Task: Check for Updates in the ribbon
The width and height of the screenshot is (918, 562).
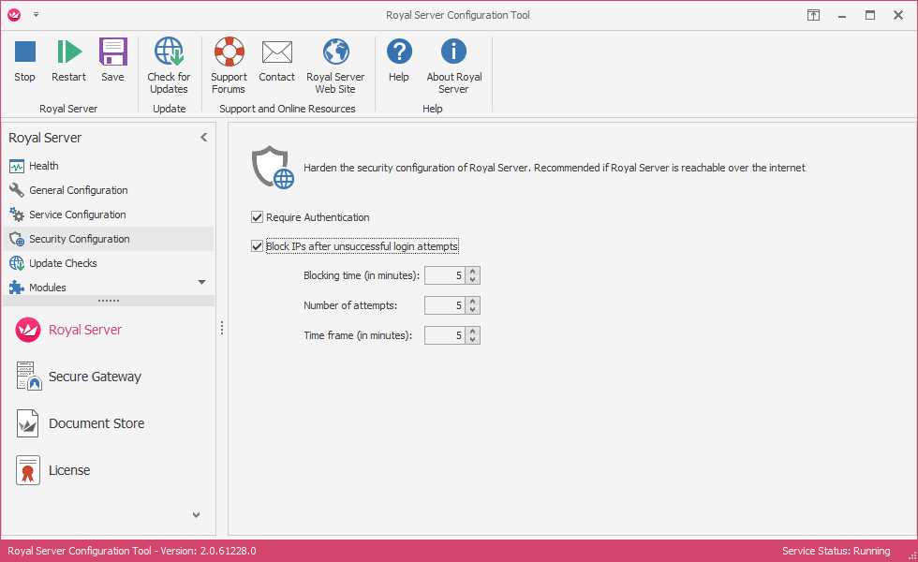Action: point(169,66)
